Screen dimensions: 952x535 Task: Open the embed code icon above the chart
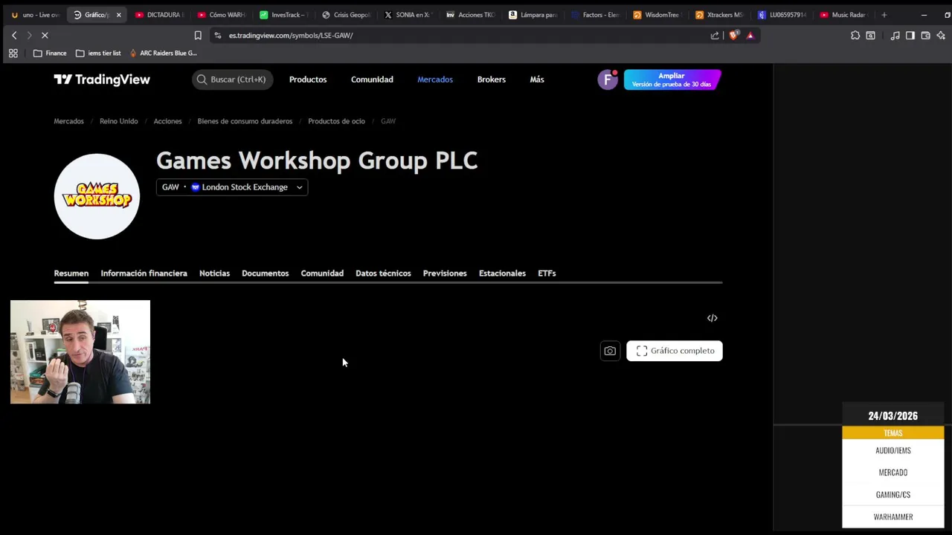coord(712,318)
